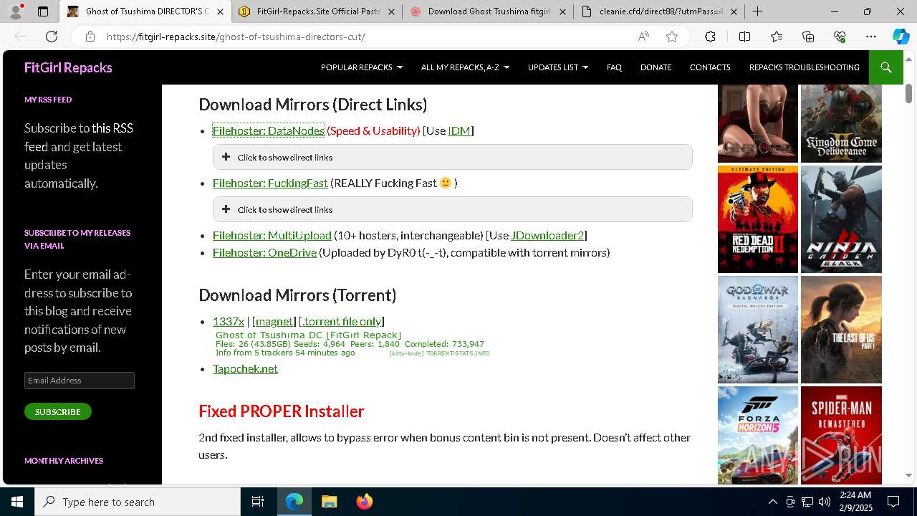Viewport: 917px width, 516px height.
Task: Open the volume speaker tray icon
Action: pos(824,502)
